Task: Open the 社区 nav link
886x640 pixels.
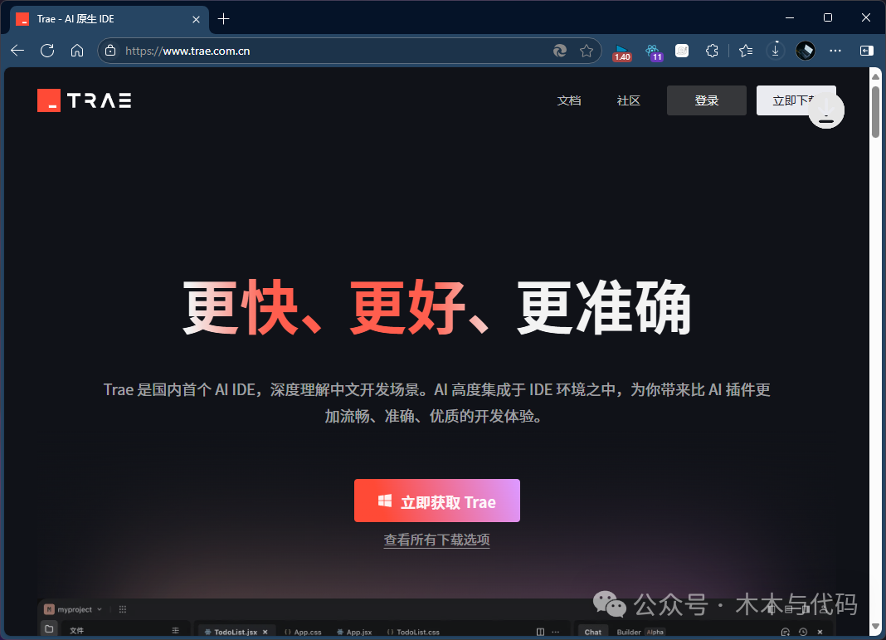Action: click(628, 100)
